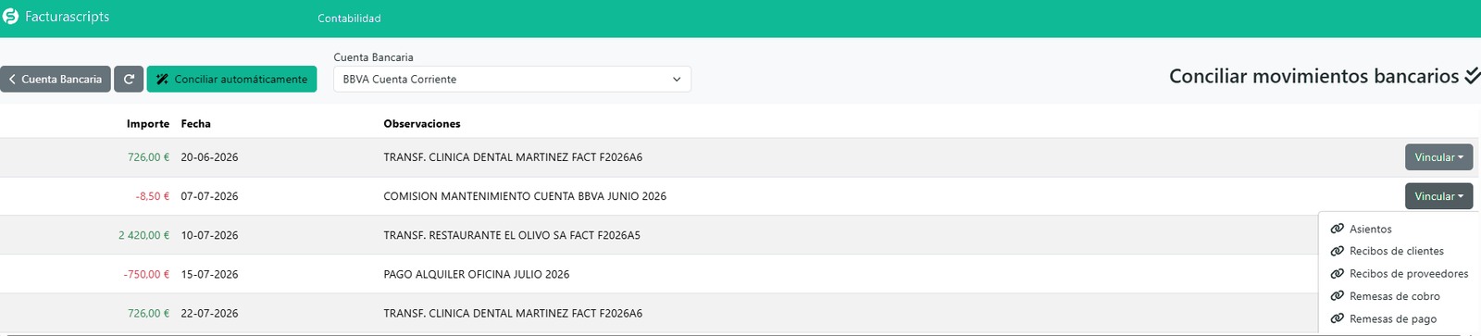Viewport: 1481px width, 336px height.
Task: Select the 2 420,00 € amount
Action: [x=143, y=235]
